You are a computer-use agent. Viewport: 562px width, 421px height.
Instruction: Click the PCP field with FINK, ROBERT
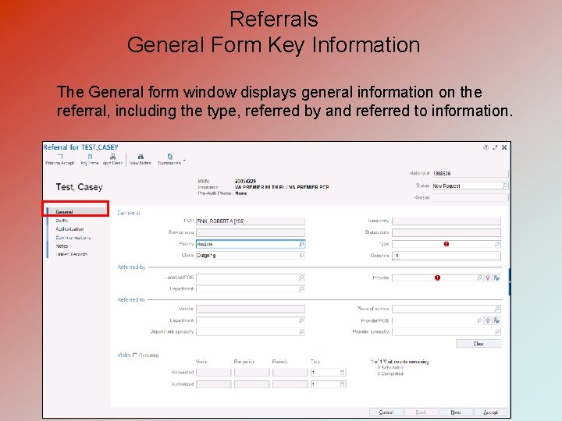pos(251,221)
